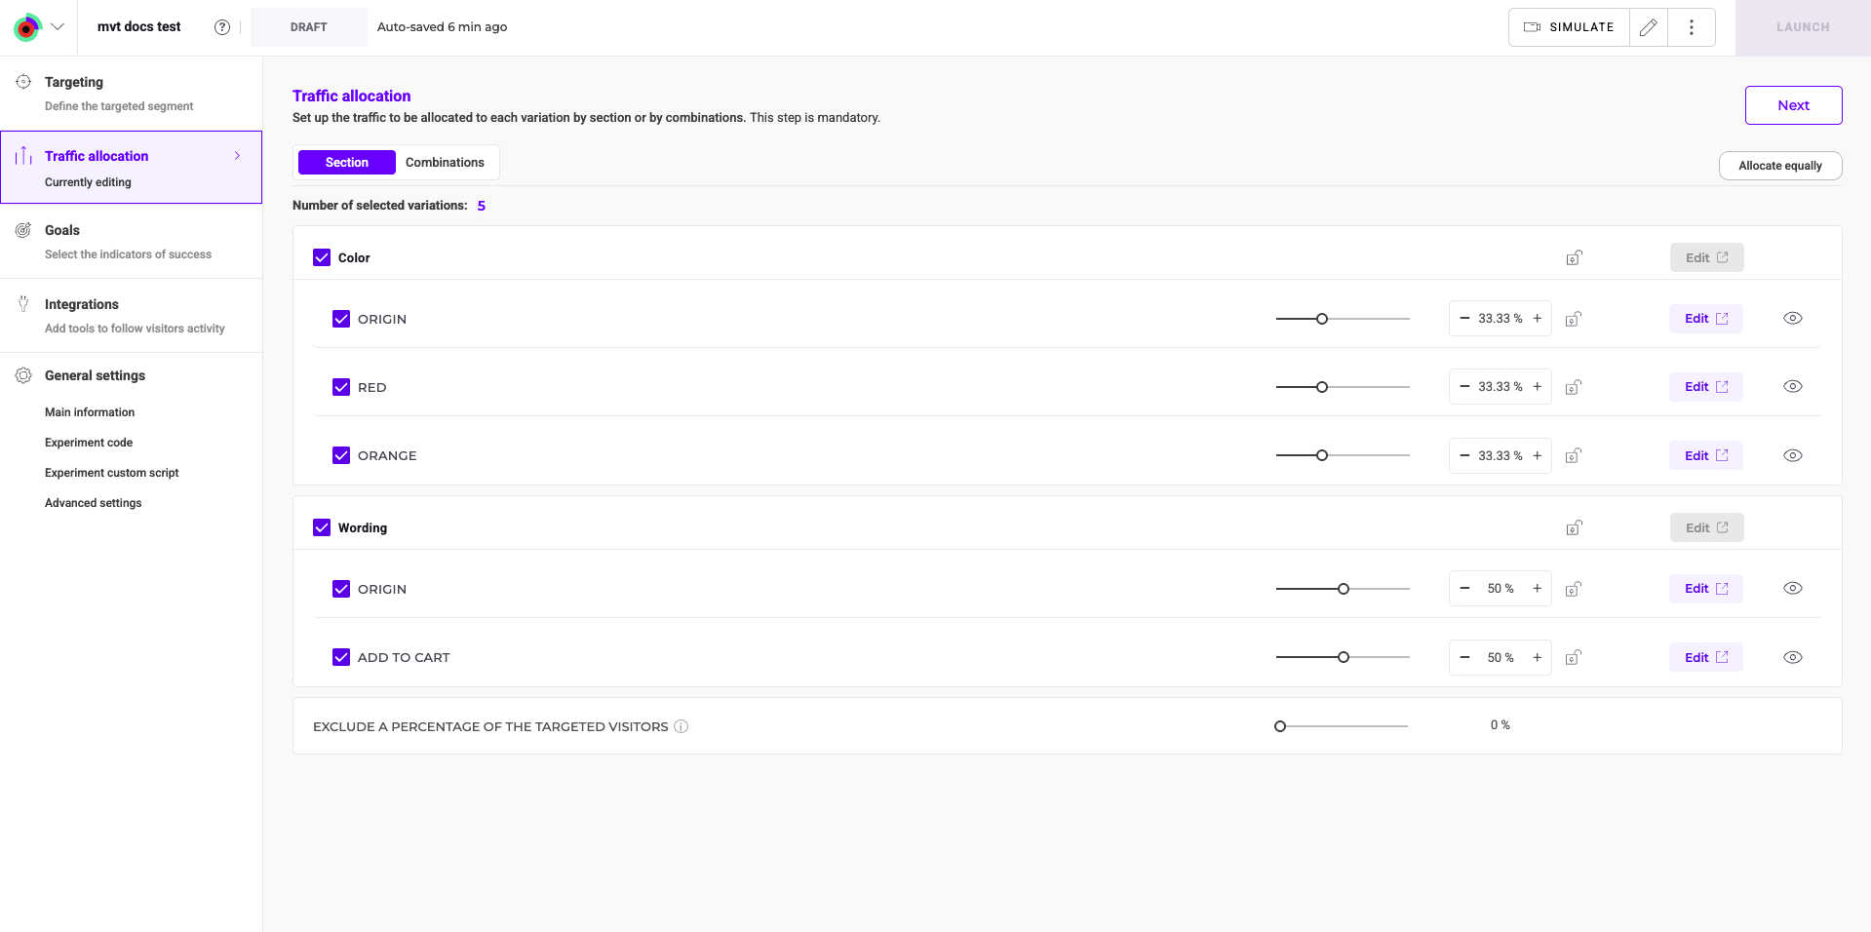This screenshot has width=1871, height=932.
Task: Click the help question mark icon
Action: (x=222, y=27)
